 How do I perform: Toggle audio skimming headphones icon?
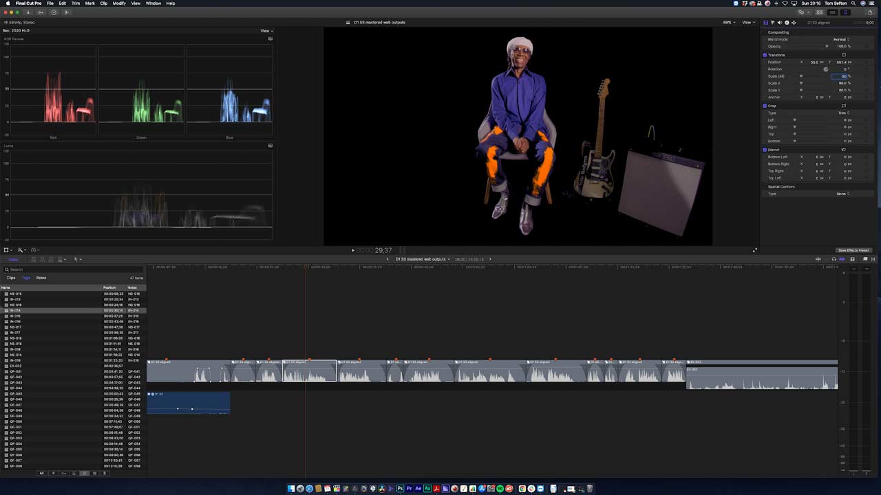tap(834, 259)
